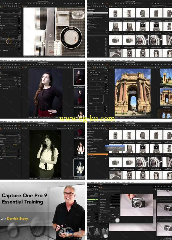Choose the highlighted first context menu entry
The image size is (172, 240).
click(115, 146)
